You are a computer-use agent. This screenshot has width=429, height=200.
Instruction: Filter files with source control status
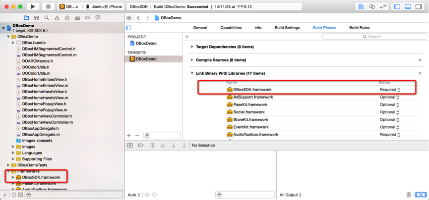point(20,195)
